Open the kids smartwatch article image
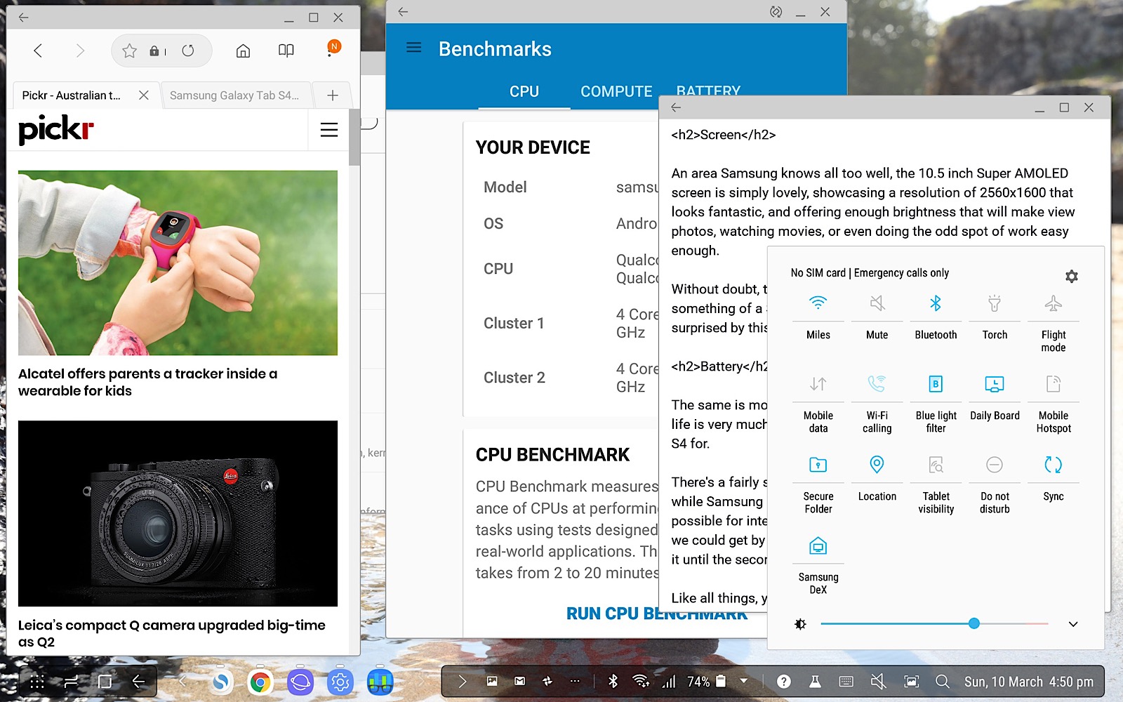 coord(178,263)
